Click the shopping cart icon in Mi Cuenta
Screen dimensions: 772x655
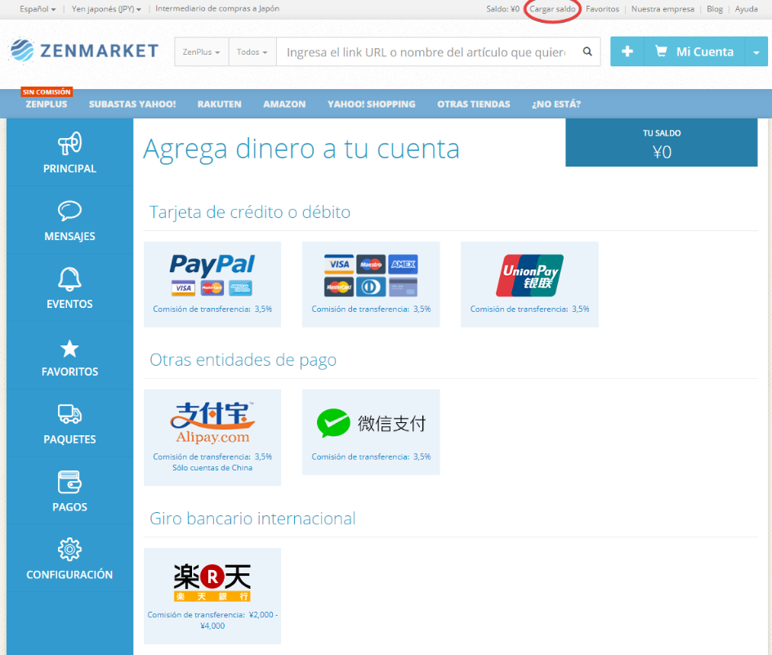pos(661,51)
